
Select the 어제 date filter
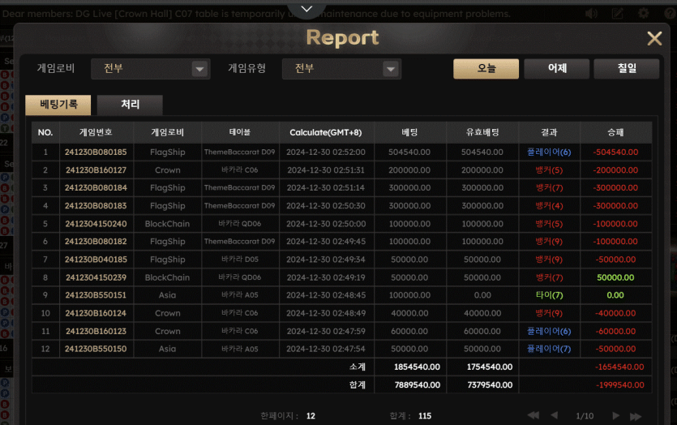tap(556, 69)
